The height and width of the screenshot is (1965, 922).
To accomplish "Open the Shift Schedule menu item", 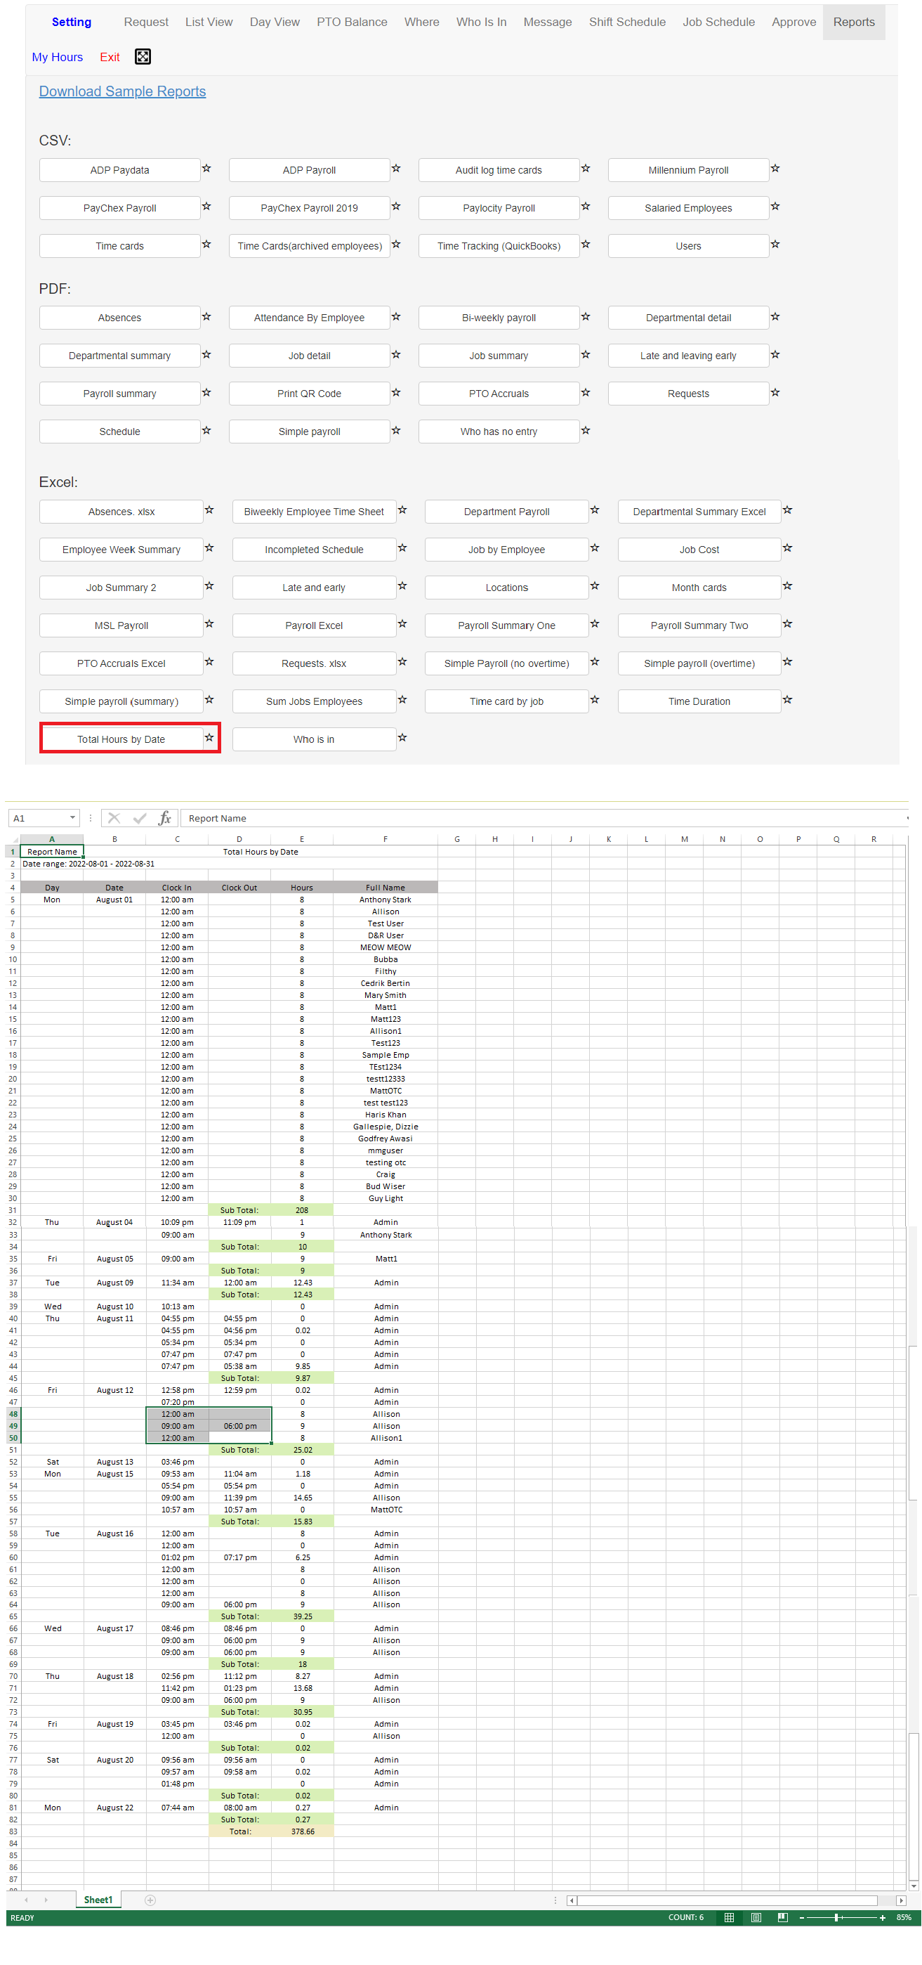I will click(626, 22).
